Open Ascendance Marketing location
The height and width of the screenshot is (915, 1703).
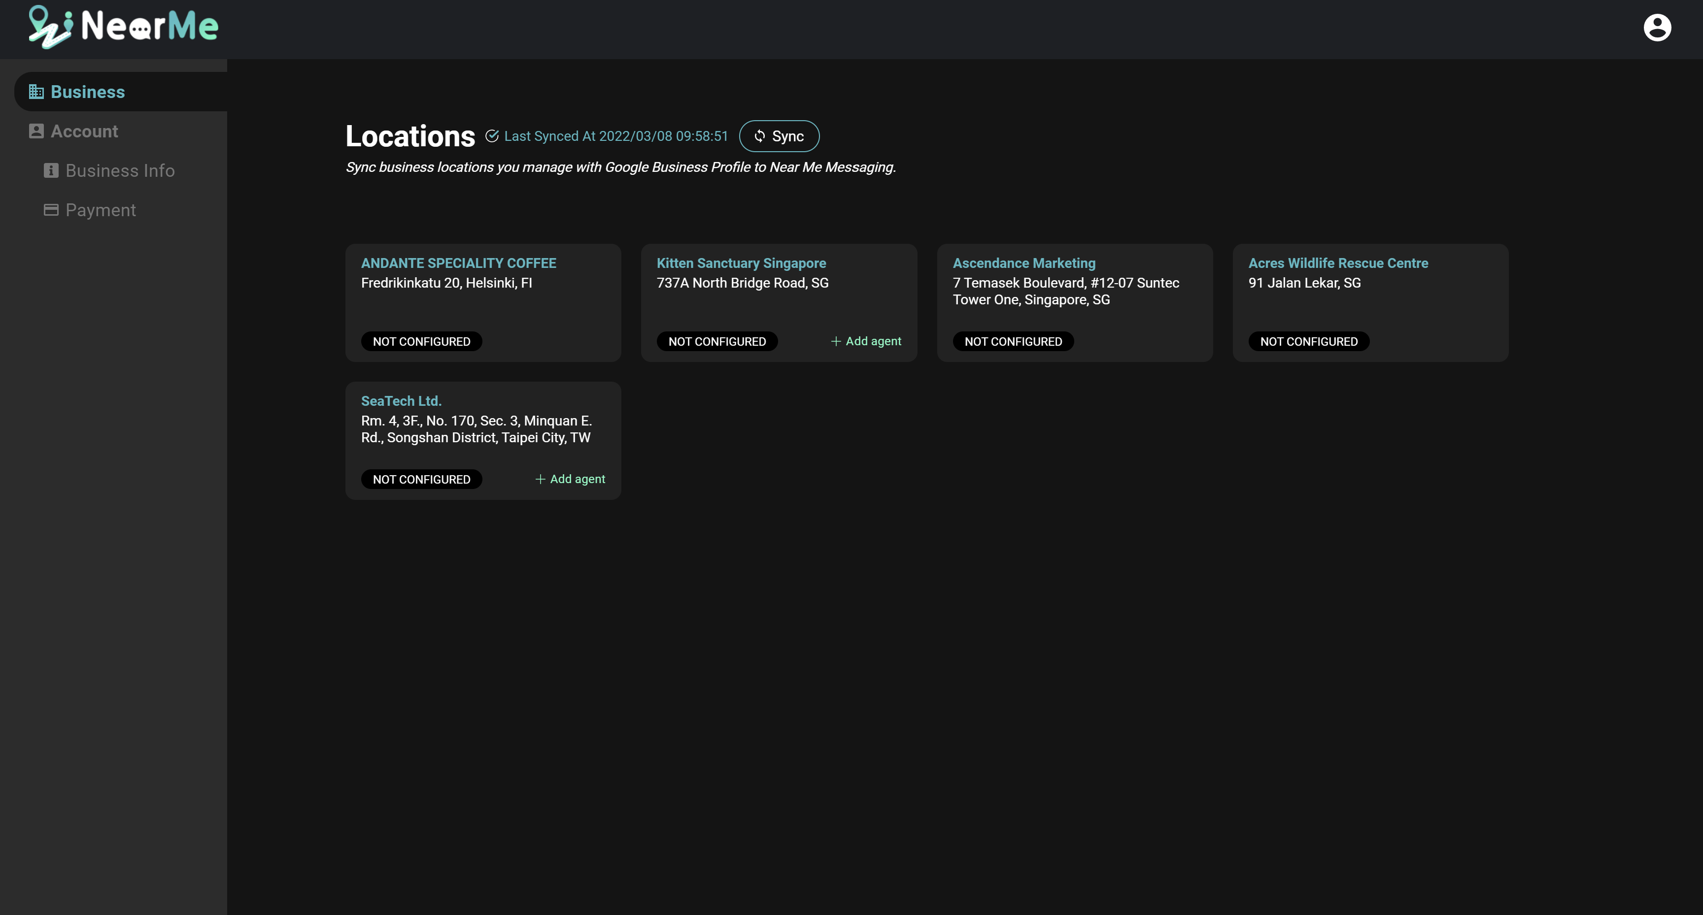pyautogui.click(x=1023, y=263)
